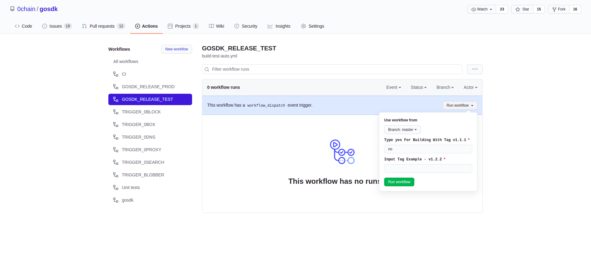Open the TRIGGER_0BLOCK workflow

coord(150,112)
